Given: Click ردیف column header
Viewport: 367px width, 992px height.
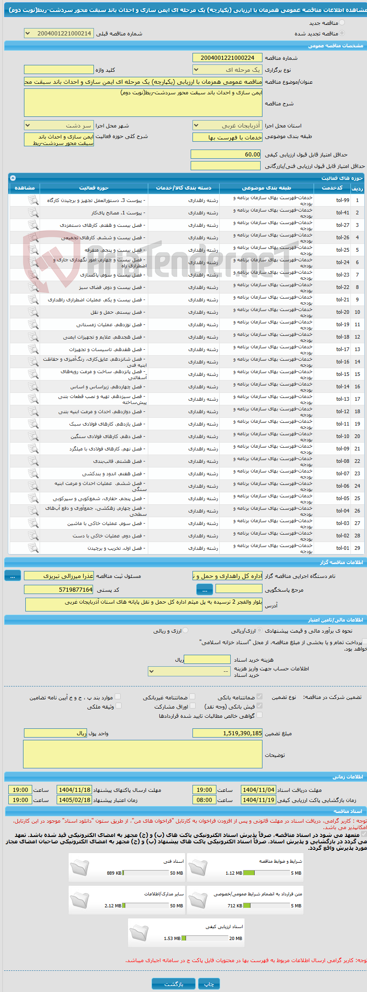Looking at the screenshot, I should tap(357, 188).
